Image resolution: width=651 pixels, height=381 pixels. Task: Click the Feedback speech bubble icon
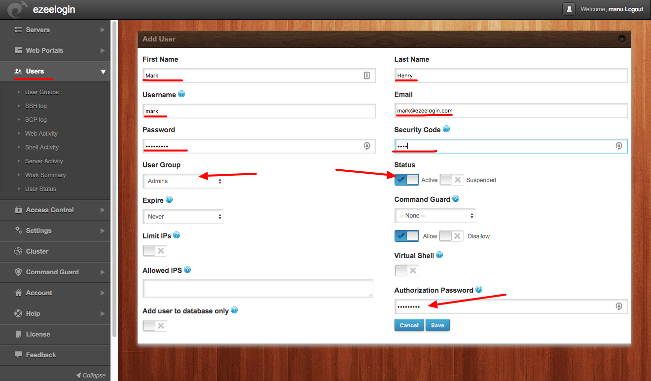click(x=18, y=355)
